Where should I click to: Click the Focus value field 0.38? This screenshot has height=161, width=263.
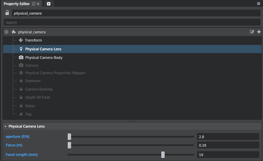[x=228, y=145]
